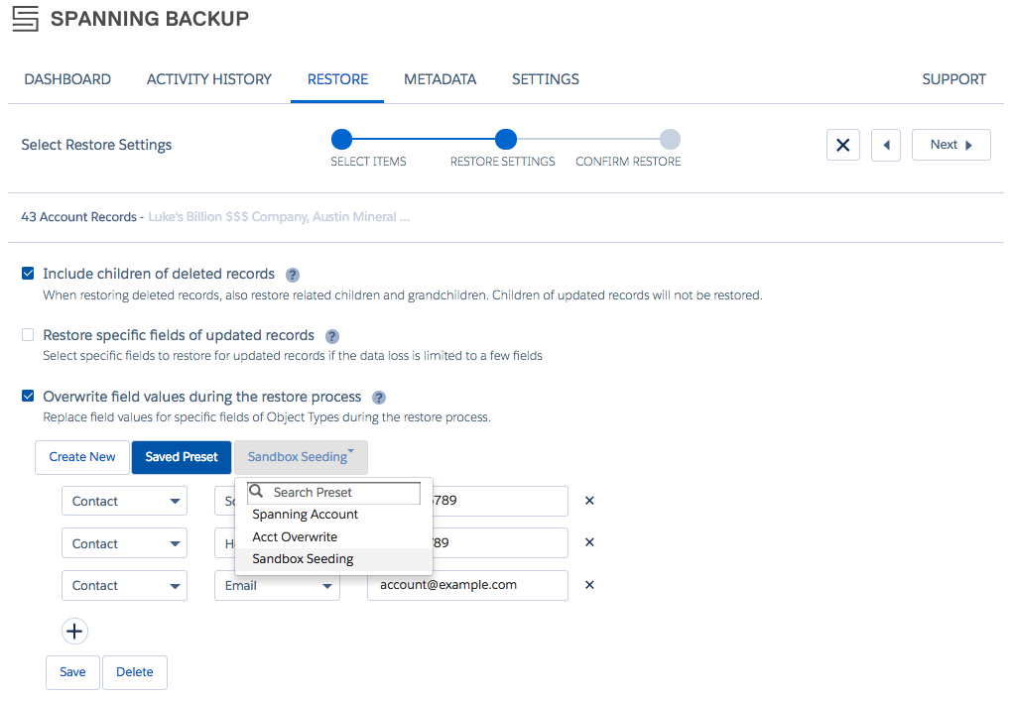
Task: Open help for Overwrite field values
Action: [x=379, y=398]
